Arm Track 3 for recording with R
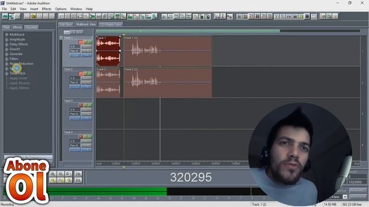Screen dimensions: 369x207 pos(81,105)
